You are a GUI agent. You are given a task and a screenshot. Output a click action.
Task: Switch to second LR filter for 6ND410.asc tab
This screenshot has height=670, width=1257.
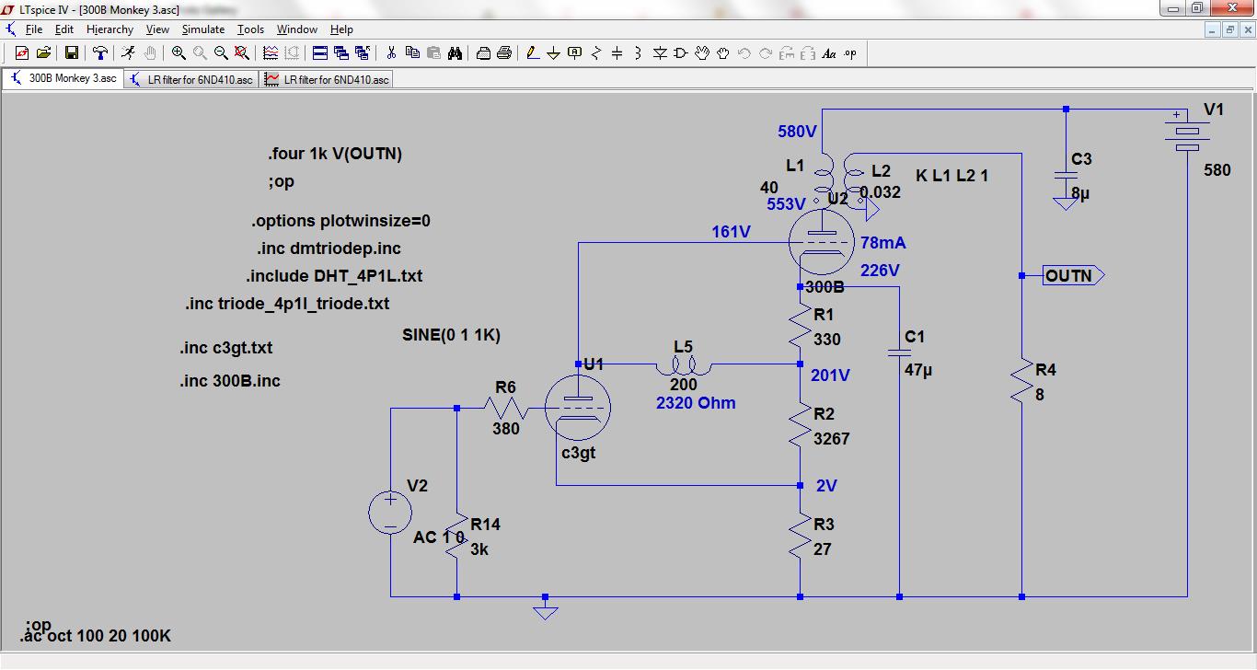327,79
